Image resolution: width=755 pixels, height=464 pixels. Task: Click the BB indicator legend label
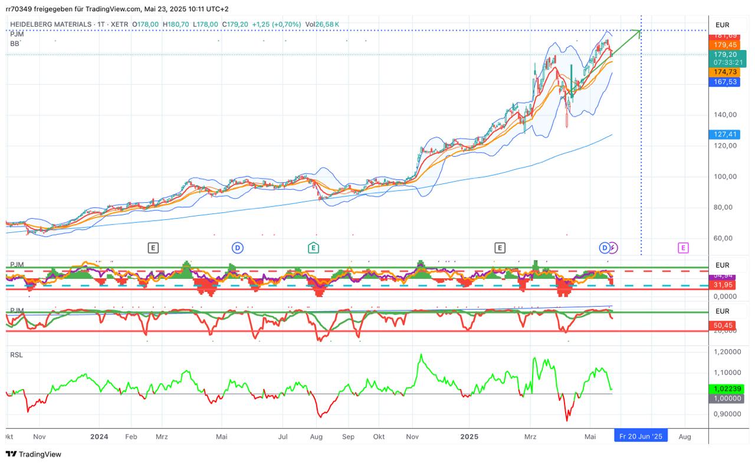pos(15,43)
